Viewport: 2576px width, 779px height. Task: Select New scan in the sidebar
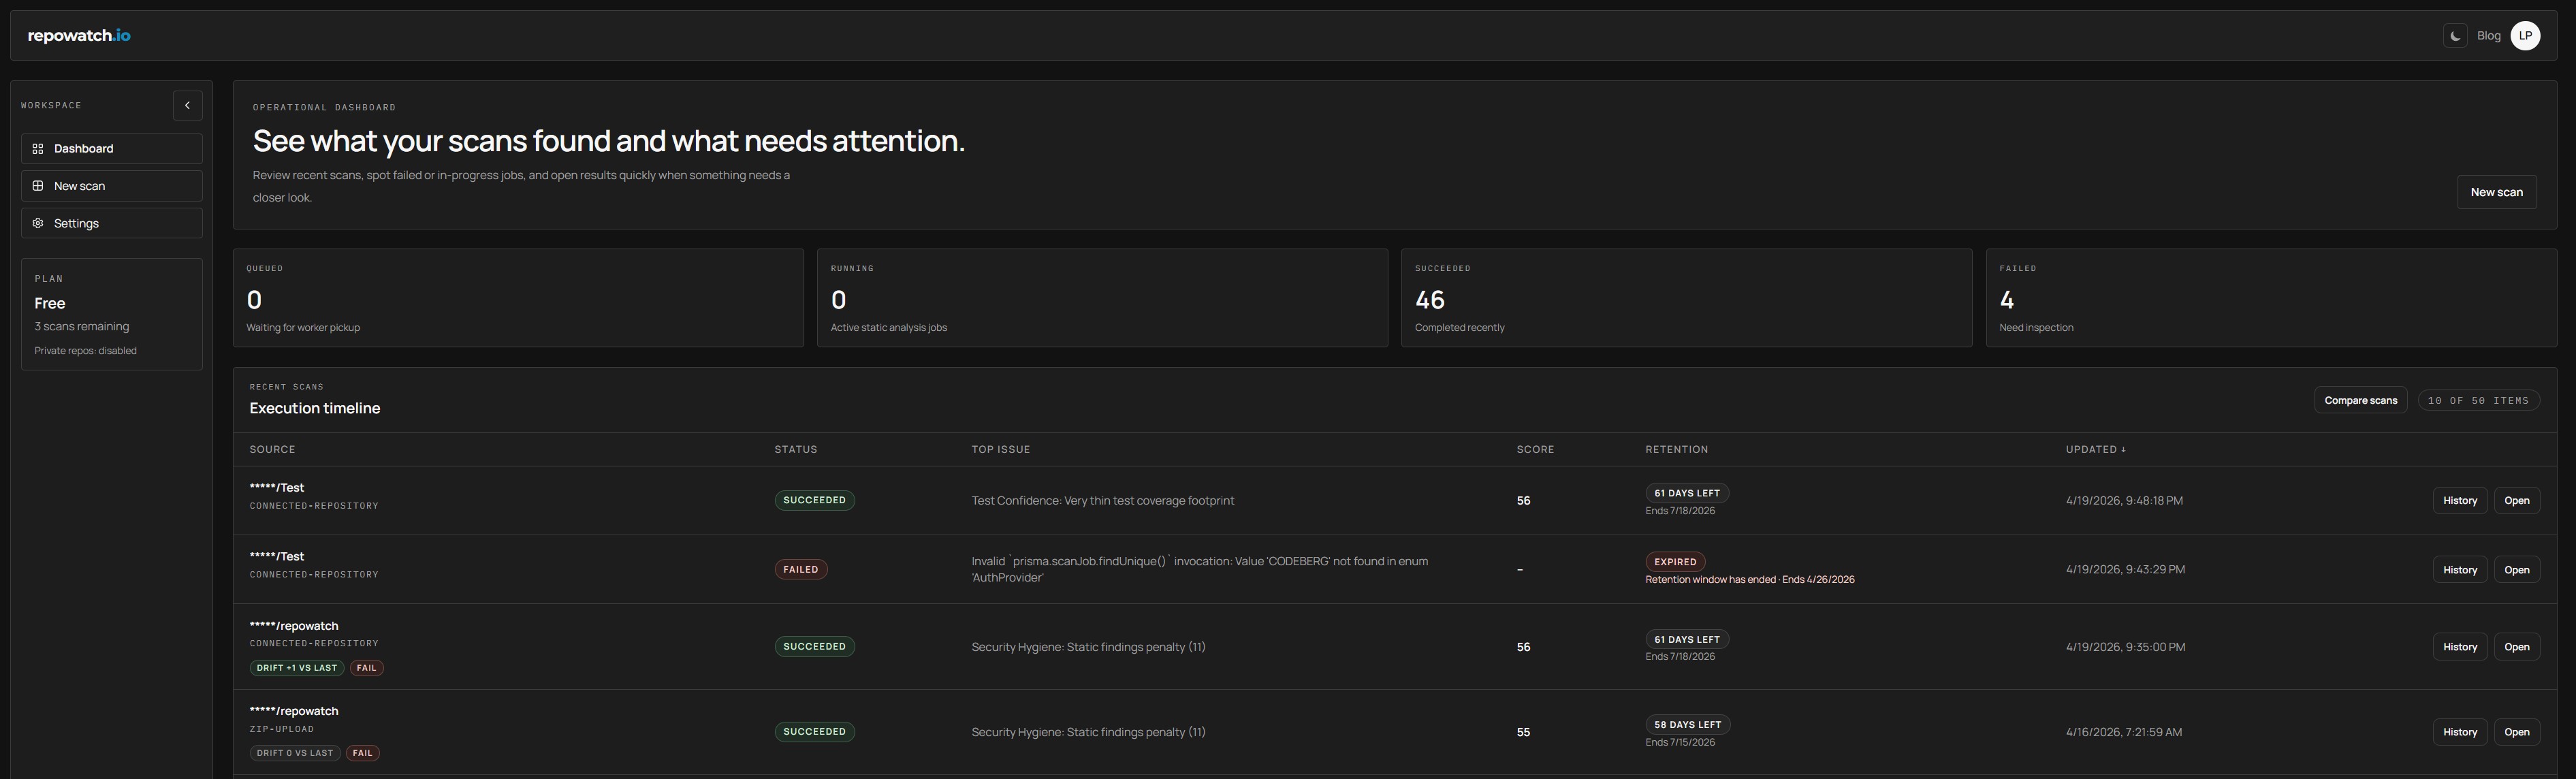pyautogui.click(x=112, y=186)
